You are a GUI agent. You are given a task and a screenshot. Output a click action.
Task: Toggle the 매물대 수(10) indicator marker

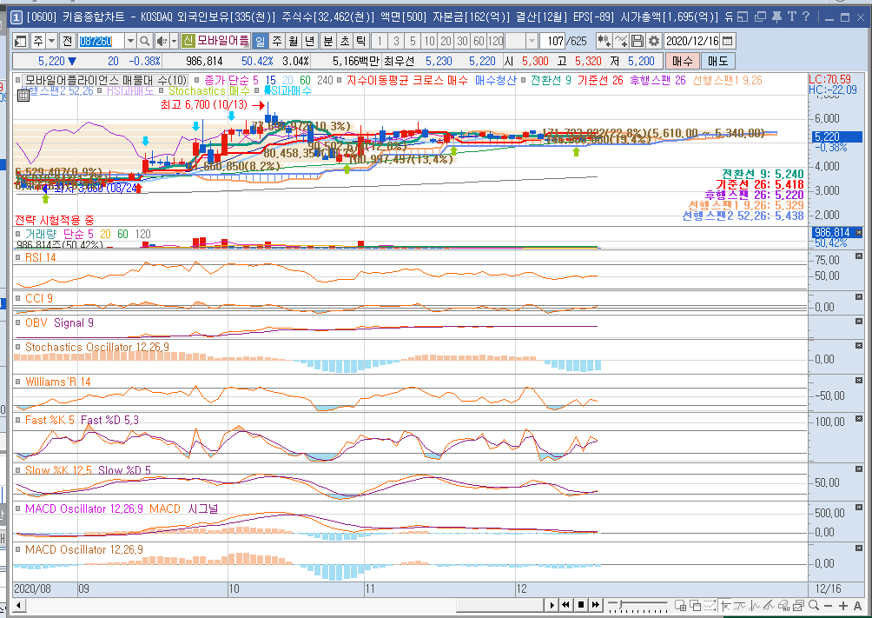[x=17, y=80]
